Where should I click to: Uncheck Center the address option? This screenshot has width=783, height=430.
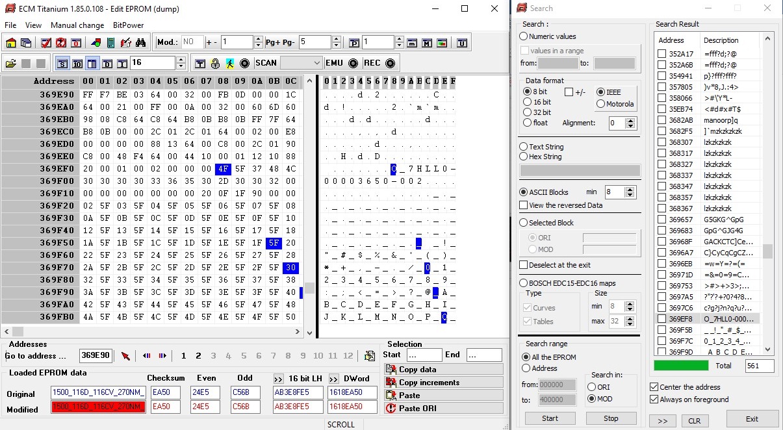pos(685,387)
